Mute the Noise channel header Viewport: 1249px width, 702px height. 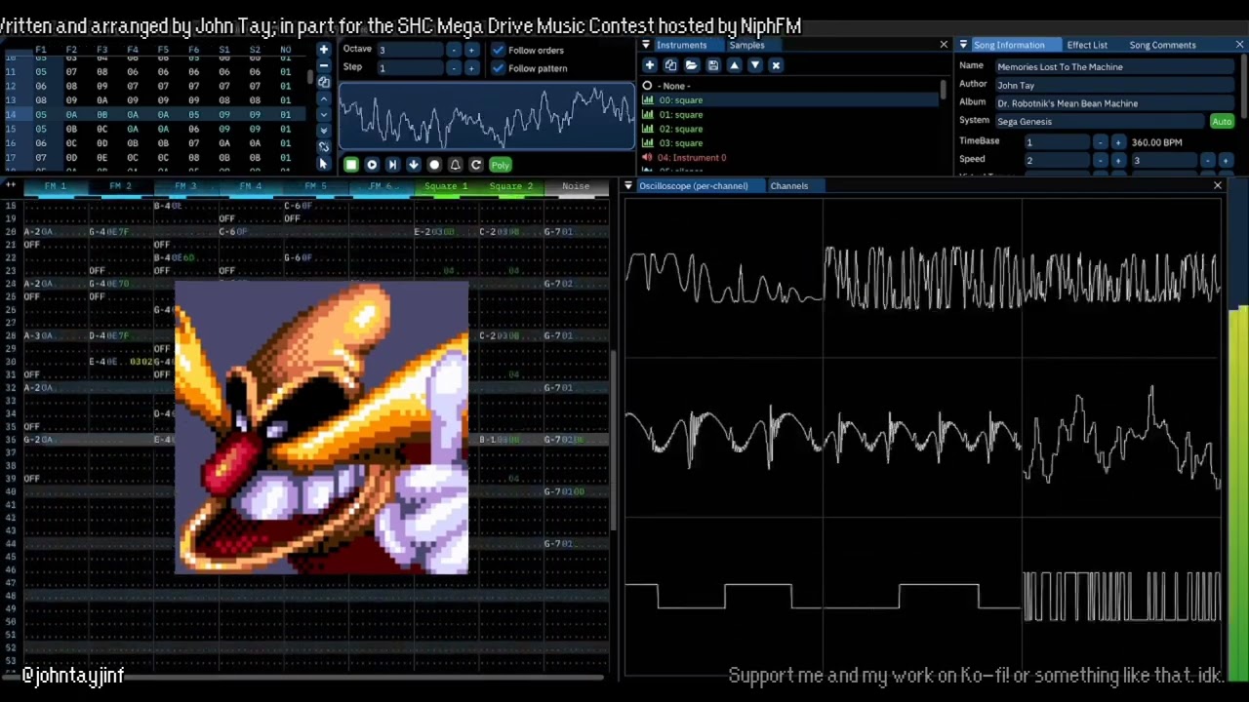pyautogui.click(x=576, y=186)
